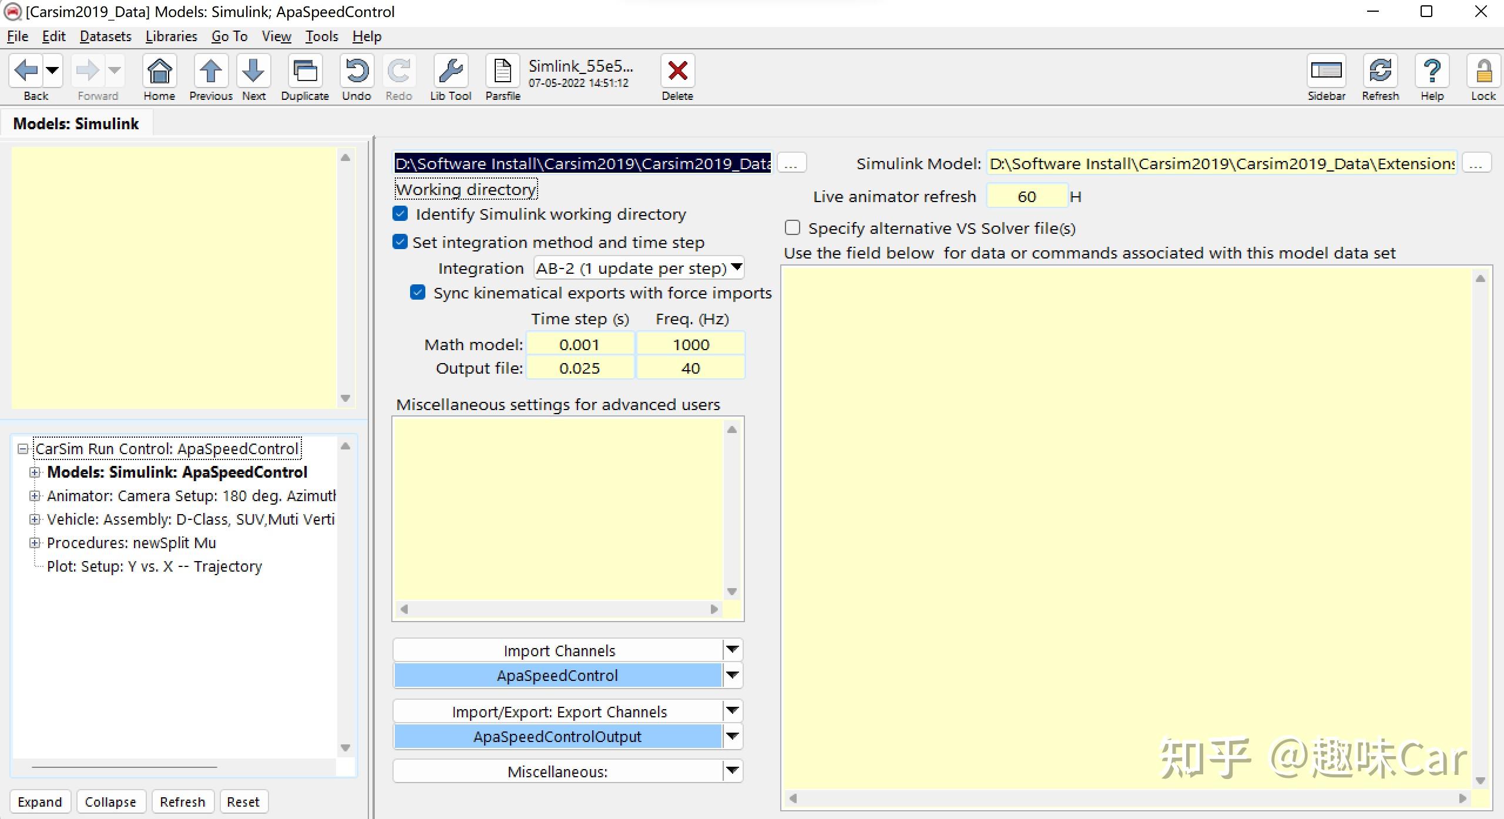The height and width of the screenshot is (819, 1504).
Task: Uncheck Identify Simulink working directory
Action: (401, 214)
